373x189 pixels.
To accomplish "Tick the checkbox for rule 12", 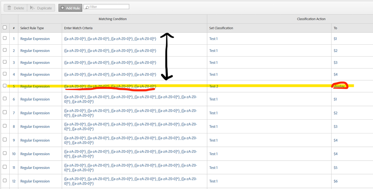I will pos(5,181).
